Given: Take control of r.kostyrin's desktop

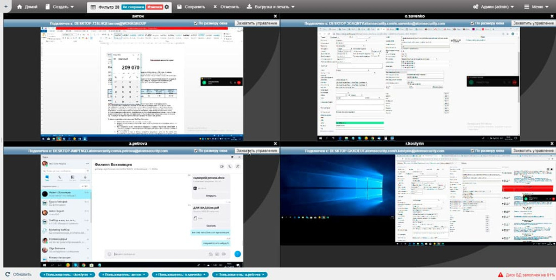Looking at the screenshot, I should click(533, 151).
